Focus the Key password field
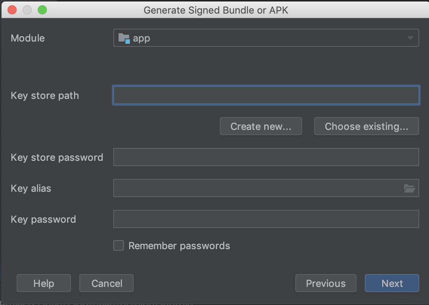 (266, 219)
